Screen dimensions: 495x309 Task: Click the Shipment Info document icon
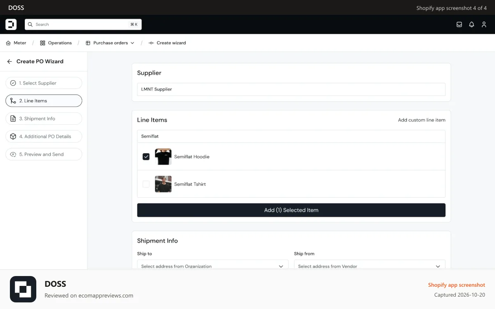click(13, 119)
